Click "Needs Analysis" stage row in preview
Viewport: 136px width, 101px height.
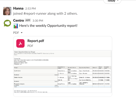coord(18,77)
